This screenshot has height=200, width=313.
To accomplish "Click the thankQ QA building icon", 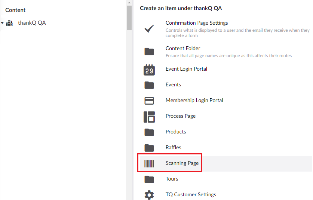I will [x=10, y=23].
